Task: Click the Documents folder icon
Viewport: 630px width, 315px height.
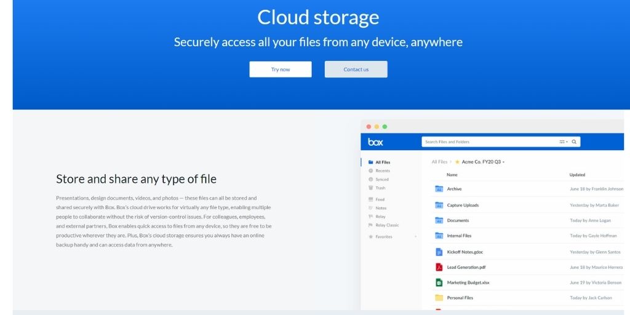Action: click(439, 221)
